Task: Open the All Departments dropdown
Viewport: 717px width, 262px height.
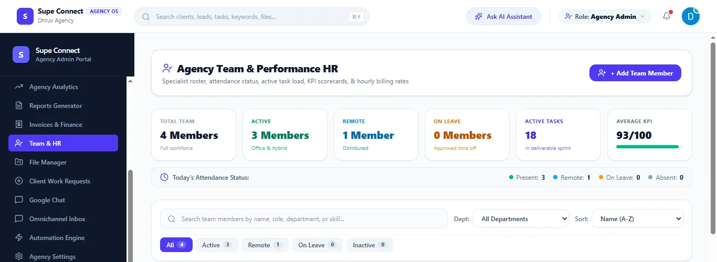Action: 521,219
